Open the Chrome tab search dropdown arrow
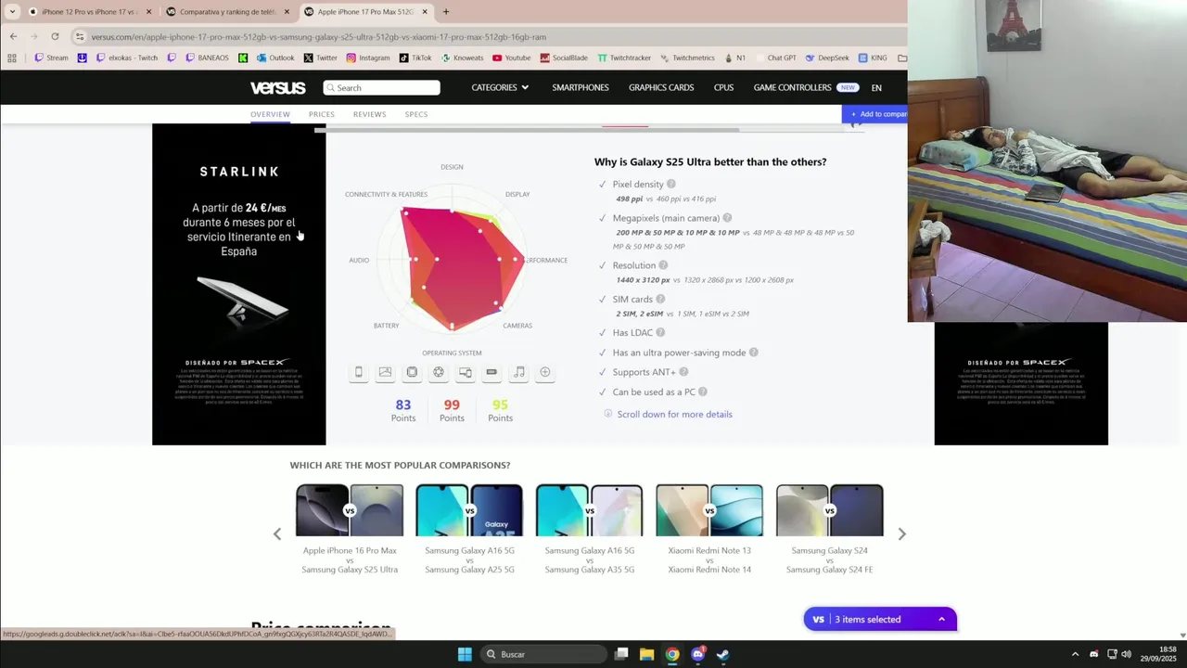1187x668 pixels. (12, 12)
